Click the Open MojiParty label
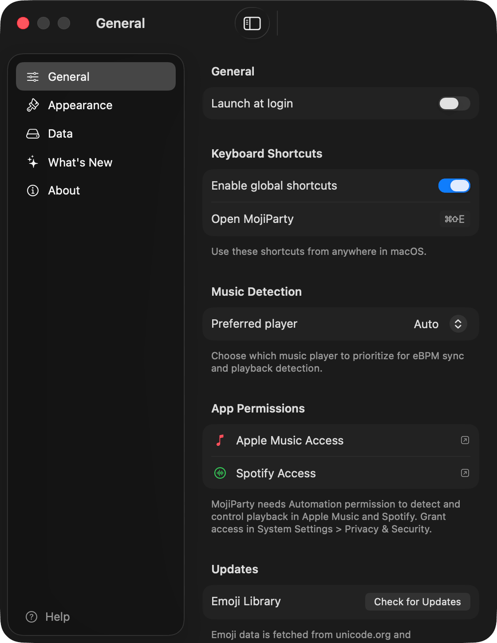 [252, 219]
